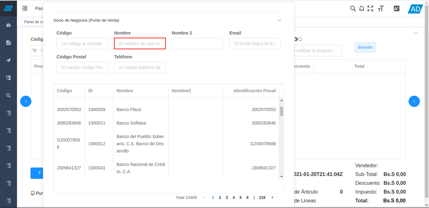Click the Sub-Total Bs.S 0,00 value
Screen dimensions: 429x208
pyautogui.click(x=394, y=174)
